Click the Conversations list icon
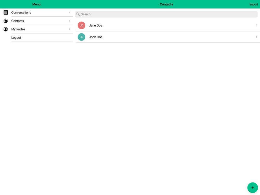This screenshot has height=195, width=260. pos(6,12)
